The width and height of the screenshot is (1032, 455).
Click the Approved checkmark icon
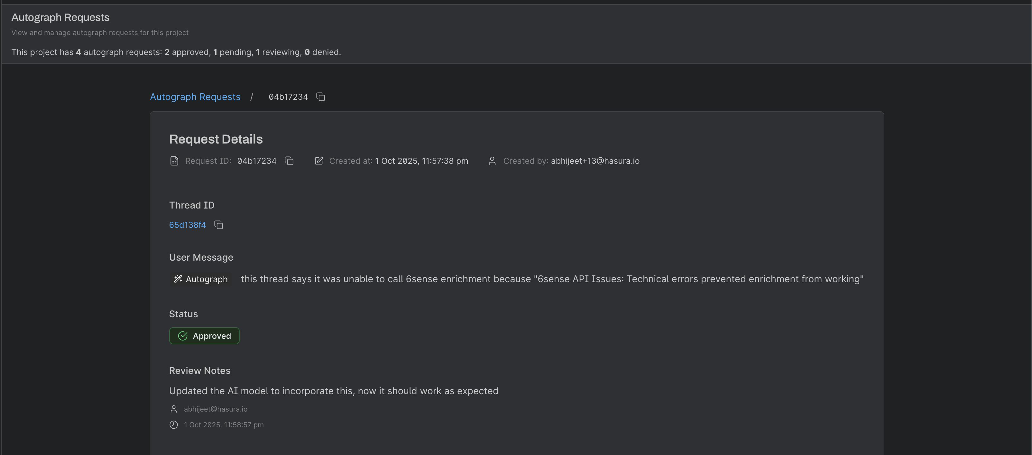tap(183, 336)
